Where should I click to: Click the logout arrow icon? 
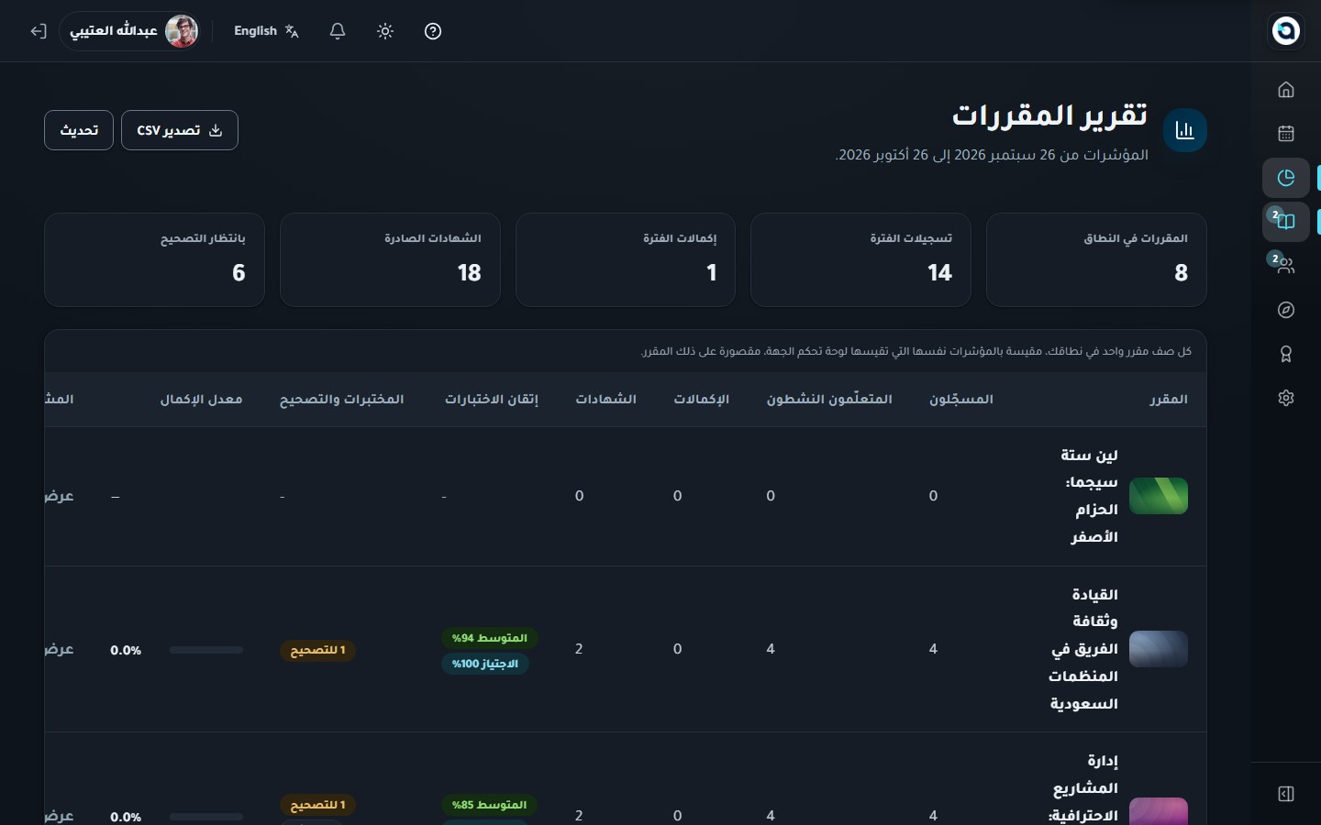click(38, 31)
